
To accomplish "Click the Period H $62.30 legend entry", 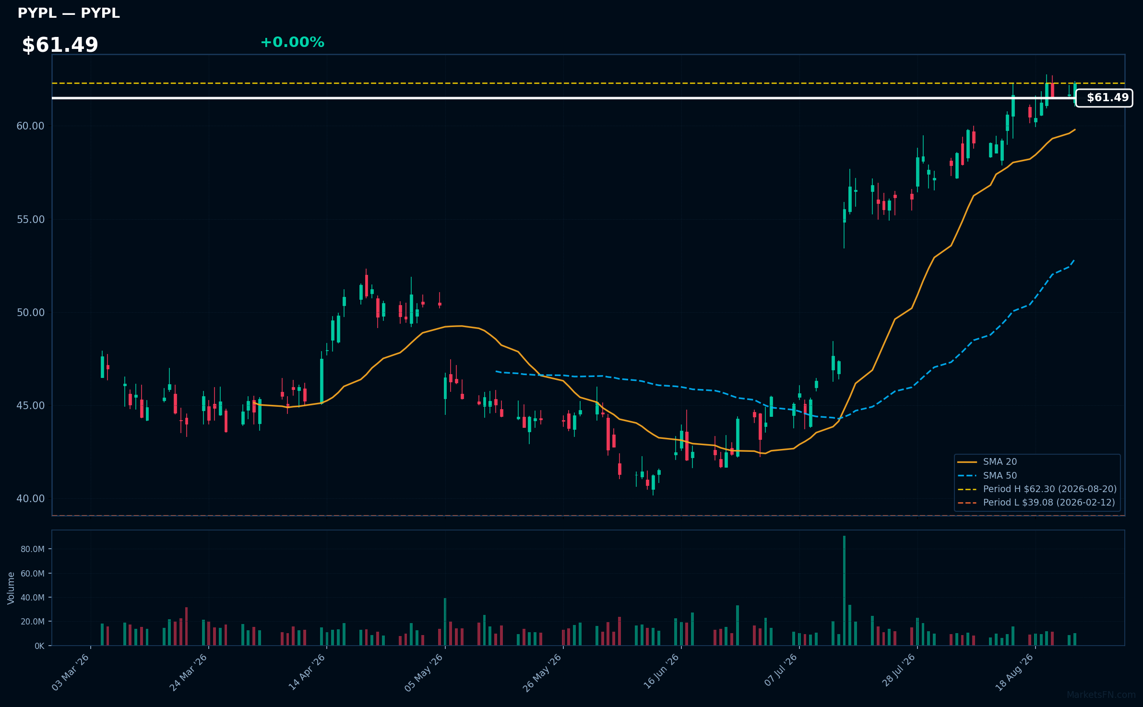I will click(1037, 489).
